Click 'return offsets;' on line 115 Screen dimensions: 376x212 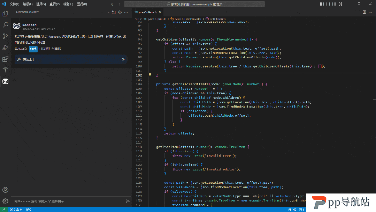click(179, 133)
